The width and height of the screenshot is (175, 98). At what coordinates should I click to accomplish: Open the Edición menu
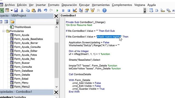click(22, 5)
